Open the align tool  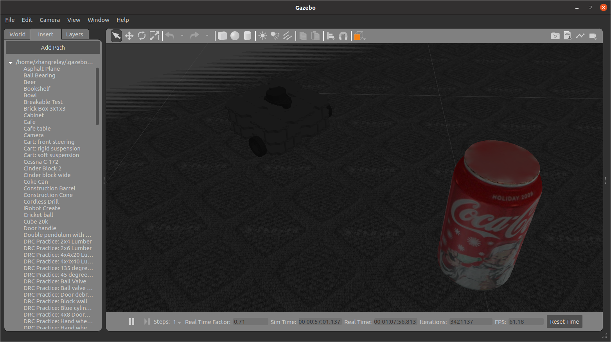331,36
